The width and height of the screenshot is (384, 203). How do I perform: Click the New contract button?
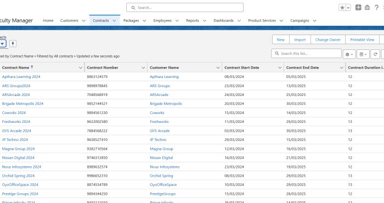click(281, 40)
